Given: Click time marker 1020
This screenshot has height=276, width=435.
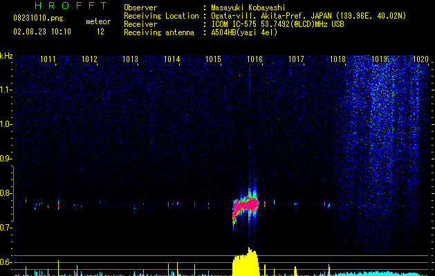Looking at the screenshot, I should click(421, 59).
